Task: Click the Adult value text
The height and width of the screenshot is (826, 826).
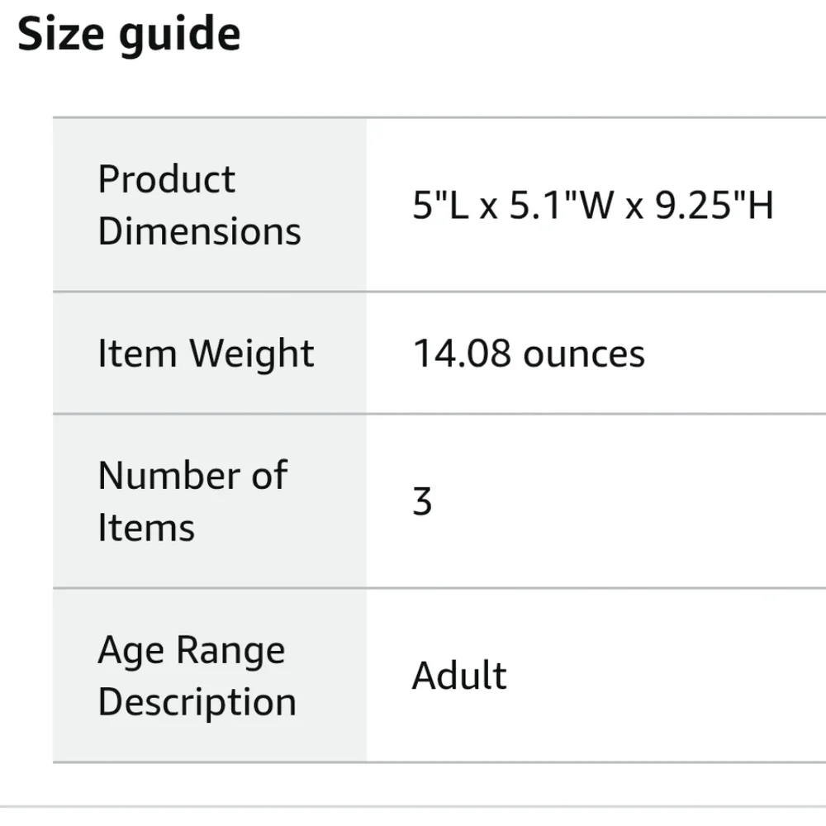Action: (x=459, y=676)
